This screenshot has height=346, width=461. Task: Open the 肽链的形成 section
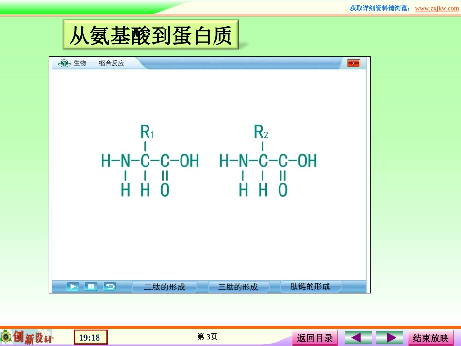coord(310,287)
